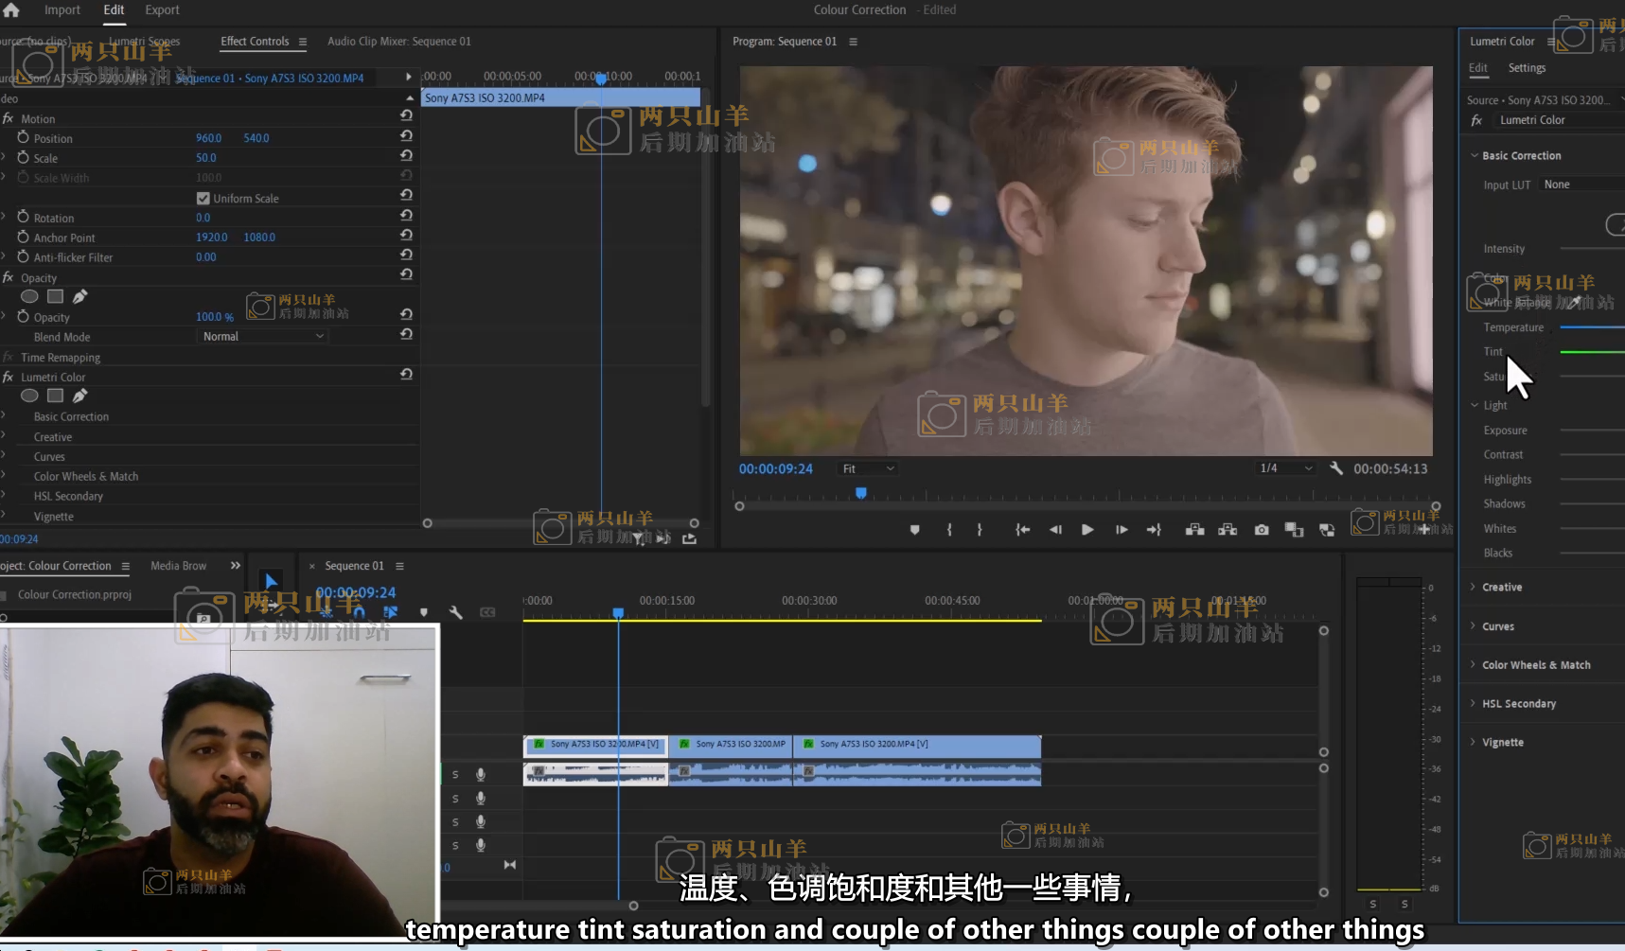The width and height of the screenshot is (1625, 951).
Task: Expand the Creative section in Lumetri panel
Action: (1502, 588)
